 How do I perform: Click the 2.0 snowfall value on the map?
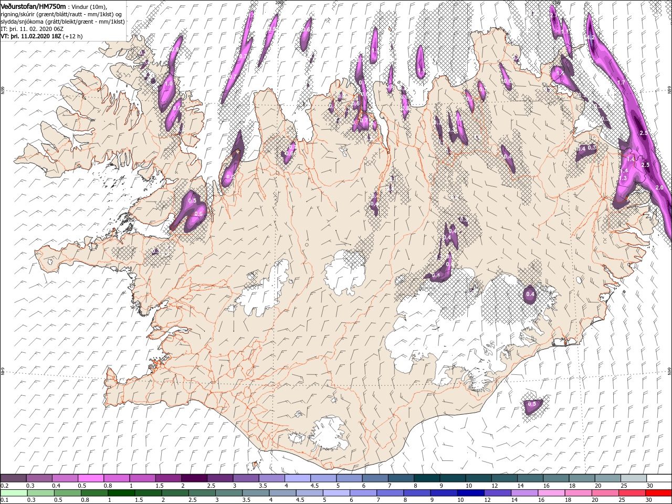coord(660,187)
